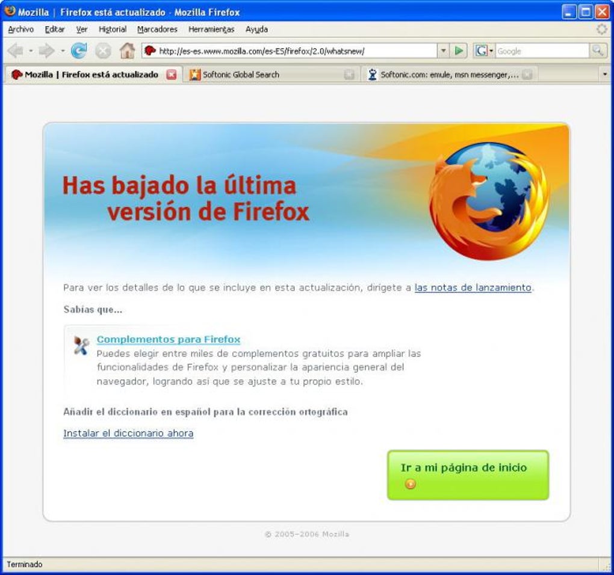Open the Archivo menu

20,29
